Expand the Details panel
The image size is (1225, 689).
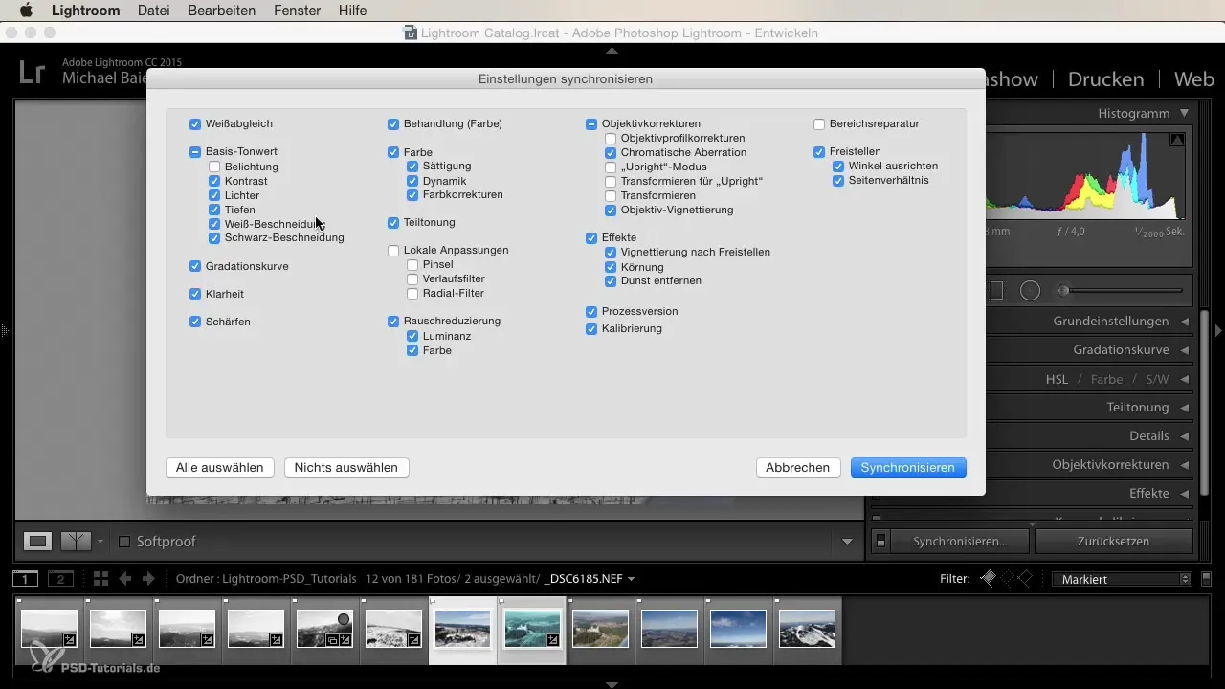[x=1184, y=436]
